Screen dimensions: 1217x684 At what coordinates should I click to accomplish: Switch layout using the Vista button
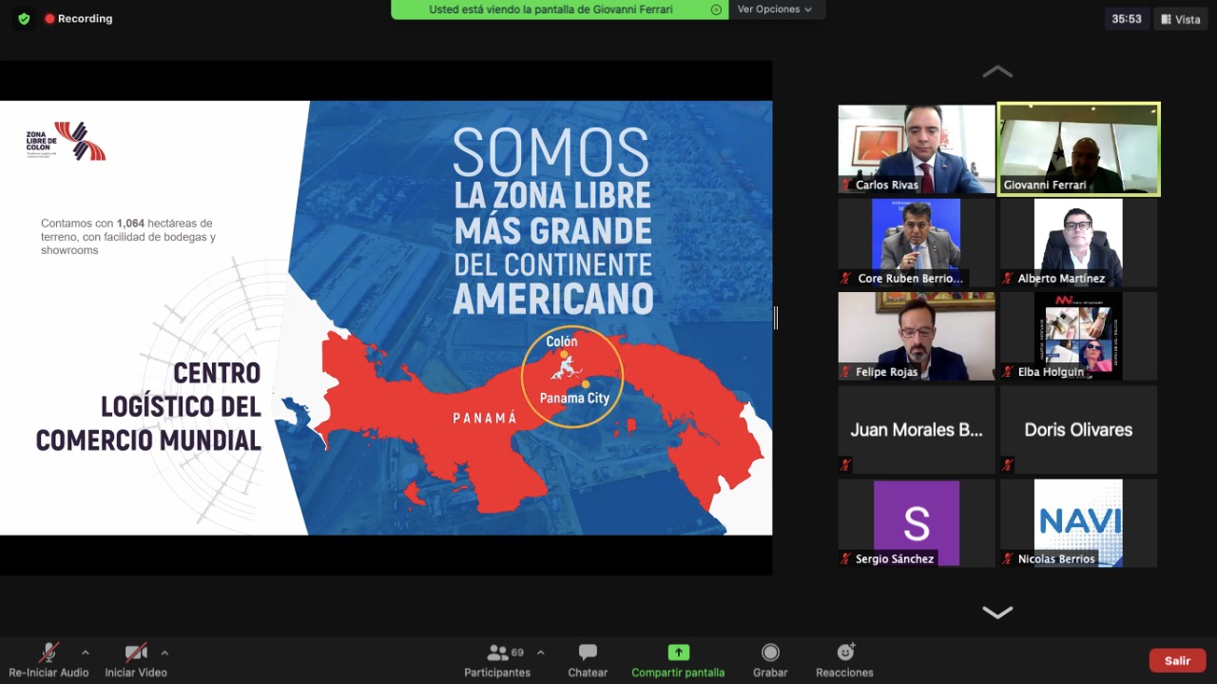click(1180, 19)
